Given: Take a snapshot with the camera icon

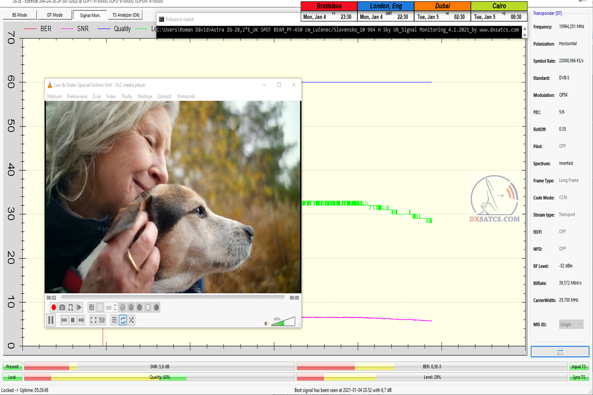Looking at the screenshot, I should [x=62, y=308].
